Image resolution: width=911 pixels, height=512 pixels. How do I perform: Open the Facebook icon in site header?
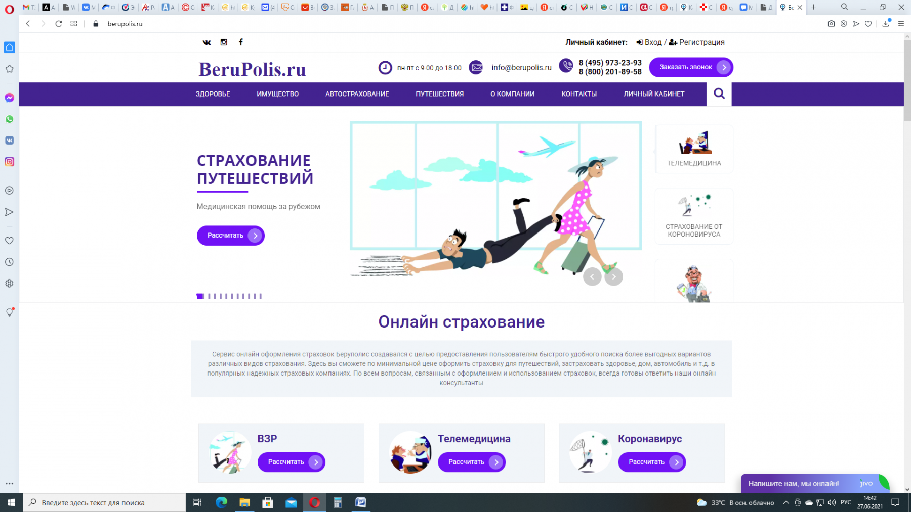point(241,42)
